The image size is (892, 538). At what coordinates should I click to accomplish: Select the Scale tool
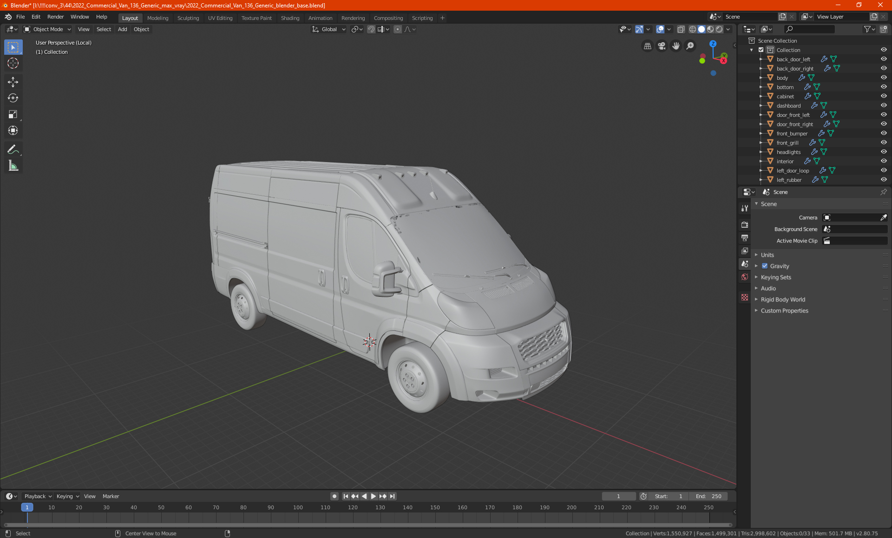pos(13,114)
